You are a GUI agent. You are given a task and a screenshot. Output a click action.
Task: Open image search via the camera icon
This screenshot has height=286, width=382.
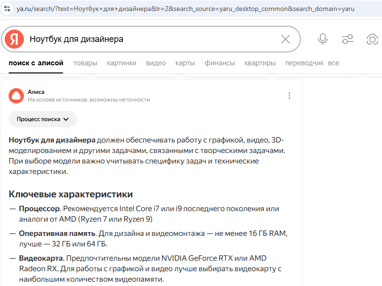372,39
